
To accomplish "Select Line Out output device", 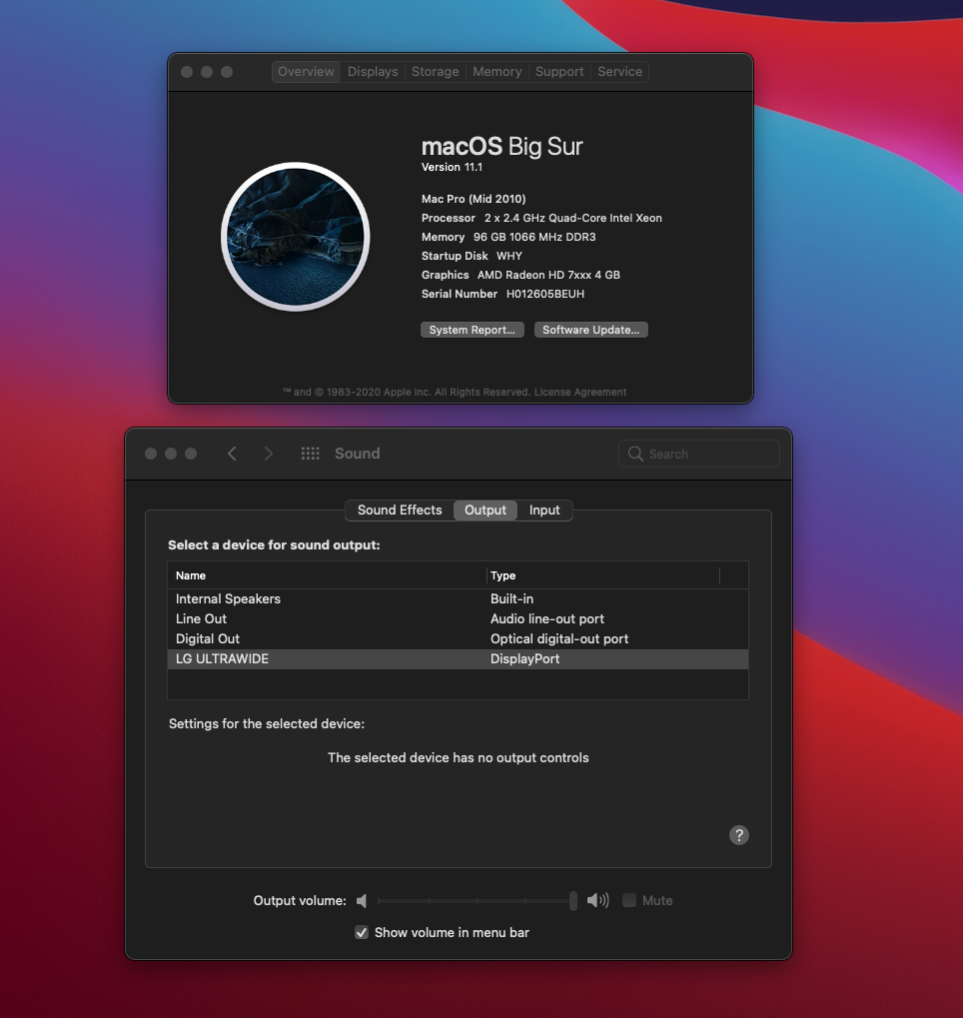I will click(458, 619).
